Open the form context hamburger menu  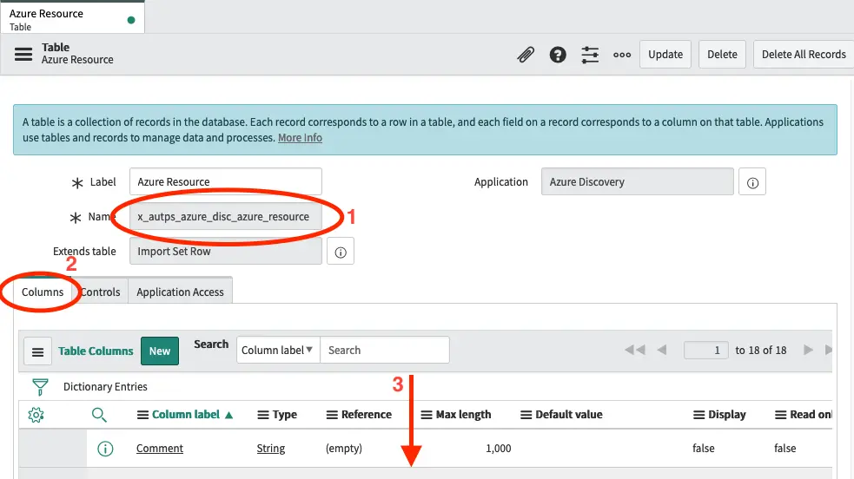23,54
